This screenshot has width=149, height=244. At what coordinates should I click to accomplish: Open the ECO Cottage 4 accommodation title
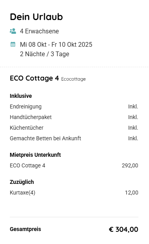[x=34, y=78]
